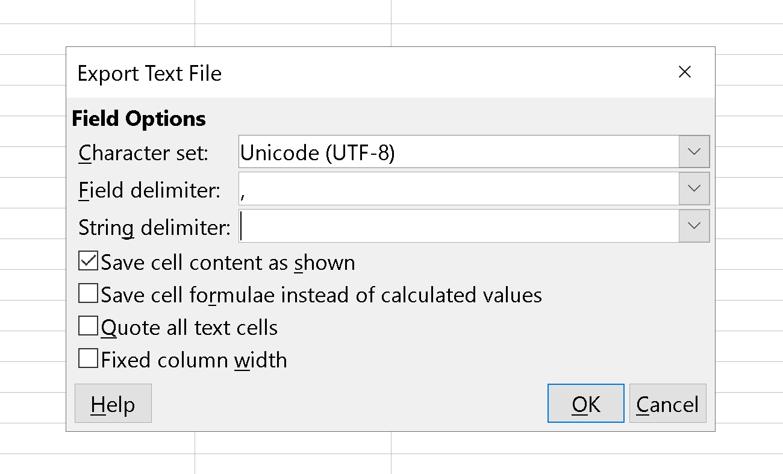
Task: Expand the Character set dropdown arrow
Action: 694,152
